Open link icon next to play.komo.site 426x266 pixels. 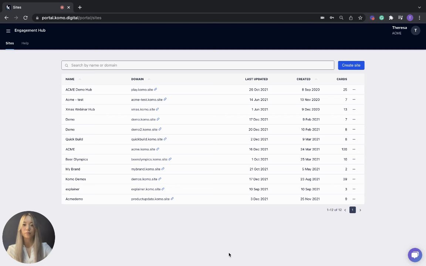pos(155,89)
